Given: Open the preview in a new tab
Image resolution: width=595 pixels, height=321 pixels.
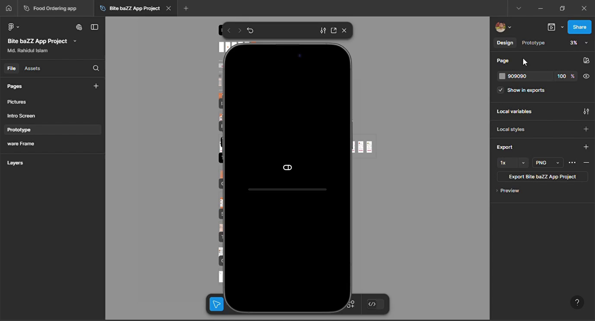Looking at the screenshot, I should [333, 30].
